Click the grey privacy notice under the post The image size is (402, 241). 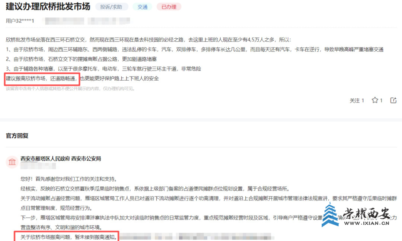(70, 89)
